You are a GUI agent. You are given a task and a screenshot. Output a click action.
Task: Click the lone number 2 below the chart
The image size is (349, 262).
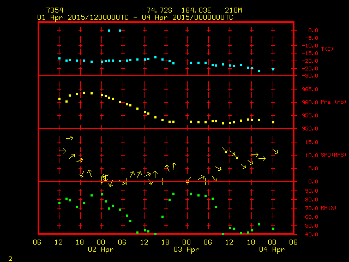(x=10, y=259)
